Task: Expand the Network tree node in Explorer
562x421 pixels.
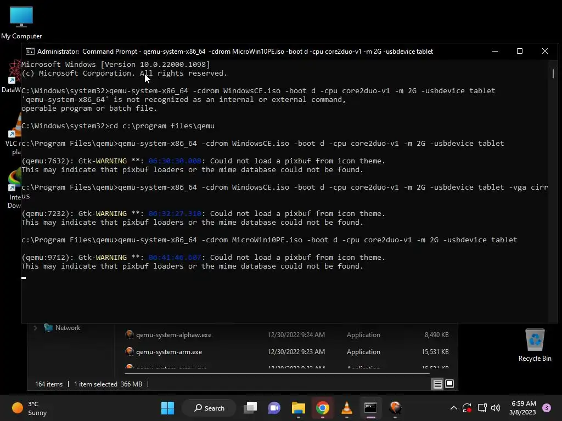Action: [x=35, y=328]
